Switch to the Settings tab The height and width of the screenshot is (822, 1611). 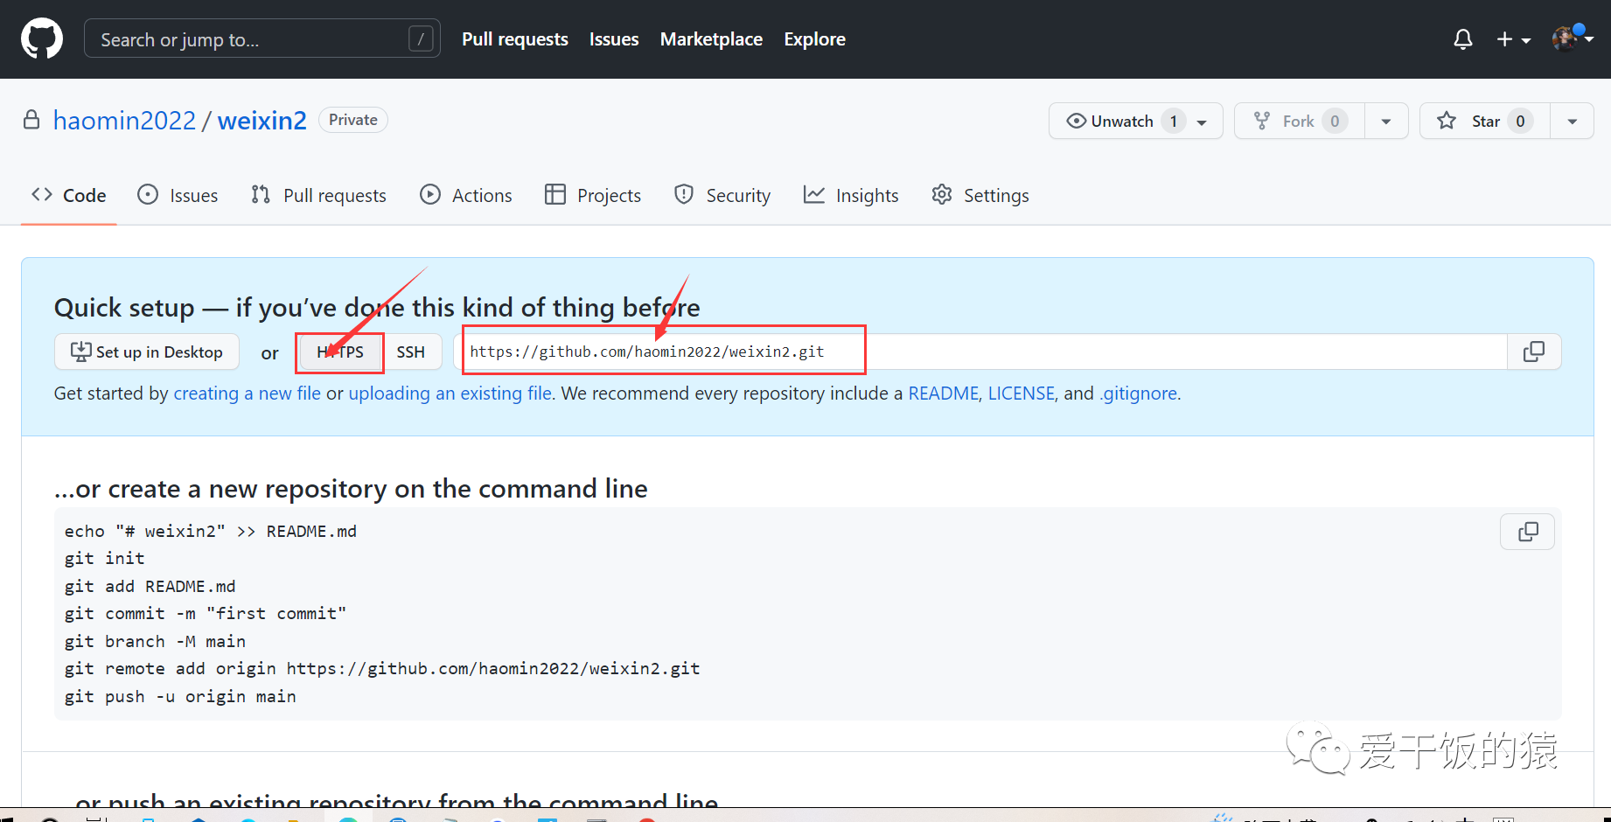[x=980, y=195]
